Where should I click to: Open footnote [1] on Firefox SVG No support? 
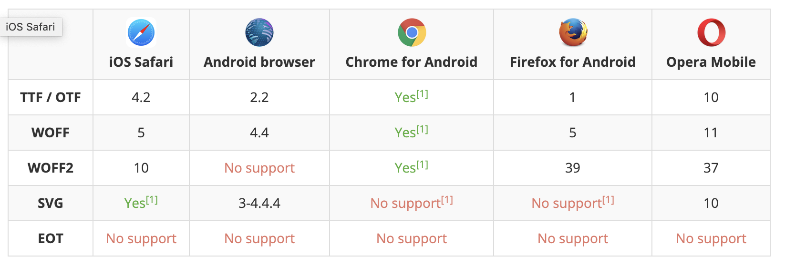coord(609,200)
